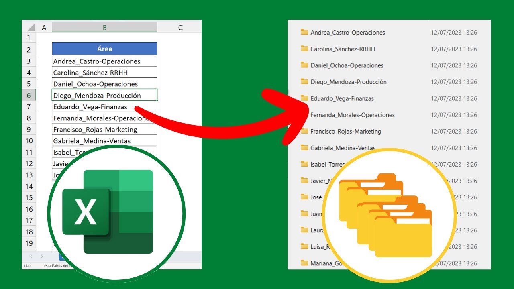Click the Eduardo_Vega-Finanzas folder icon
Image resolution: width=514 pixels, height=289 pixels.
304,98
